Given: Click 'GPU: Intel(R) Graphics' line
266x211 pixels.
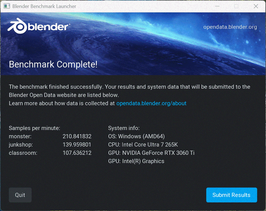Looking at the screenshot, I should point(136,161).
